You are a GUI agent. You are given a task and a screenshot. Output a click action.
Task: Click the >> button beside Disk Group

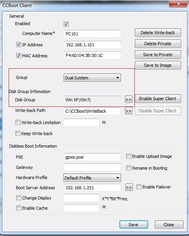pos(128,99)
